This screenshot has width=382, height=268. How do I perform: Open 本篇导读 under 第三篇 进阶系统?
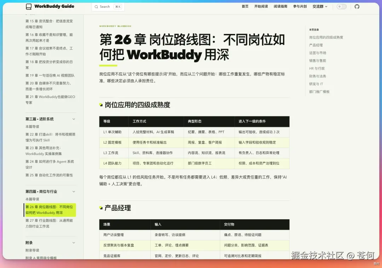(x=32, y=127)
